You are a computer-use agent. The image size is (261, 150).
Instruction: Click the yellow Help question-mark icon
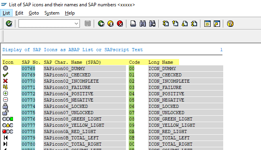coord(230,24)
